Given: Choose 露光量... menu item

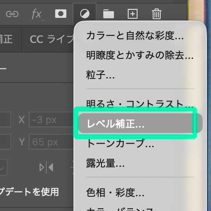Looking at the screenshot, I should point(140,163).
